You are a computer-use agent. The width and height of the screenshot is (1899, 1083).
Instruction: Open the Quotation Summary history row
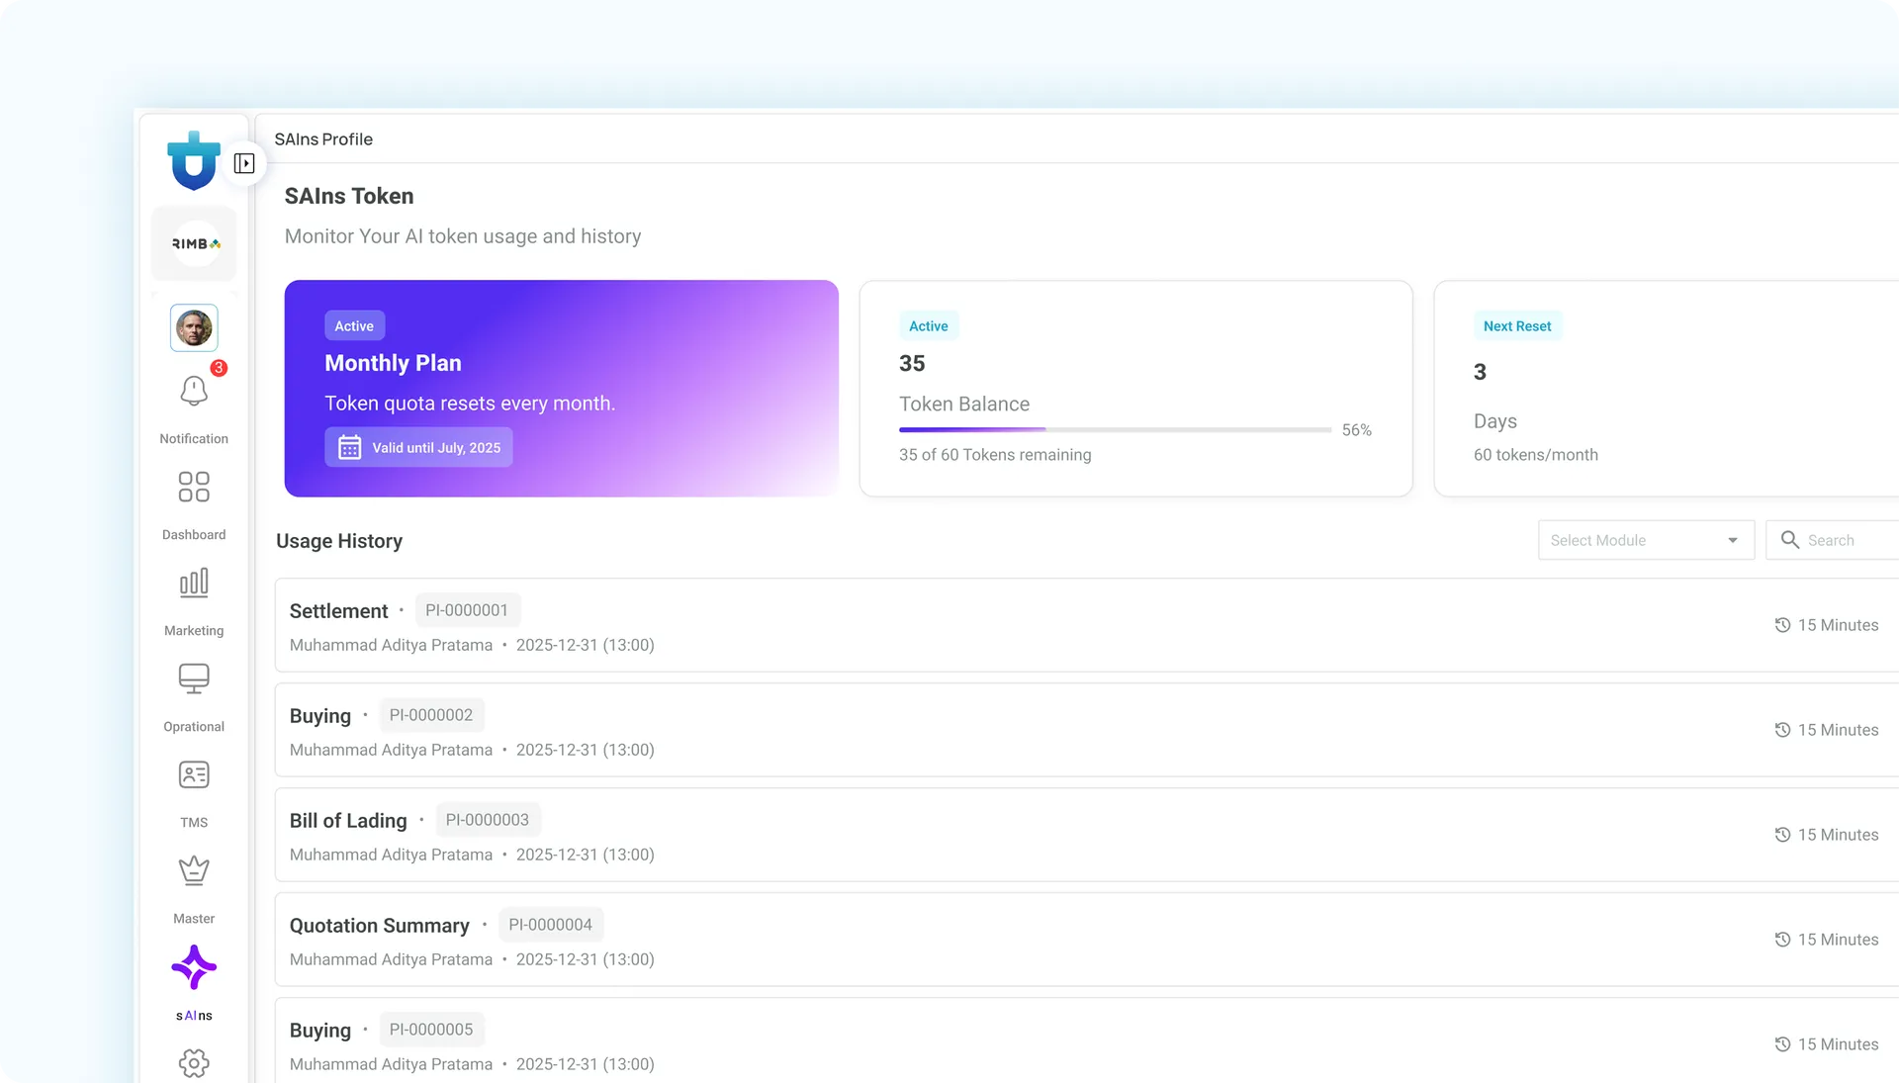click(x=1086, y=940)
